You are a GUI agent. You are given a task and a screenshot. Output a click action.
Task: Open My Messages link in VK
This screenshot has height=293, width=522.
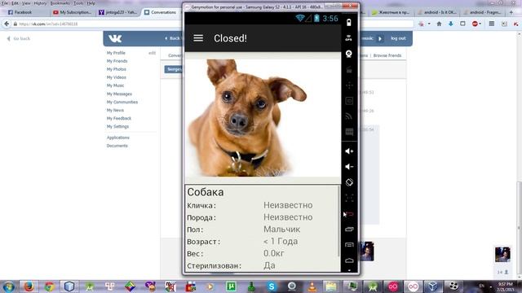coord(119,94)
